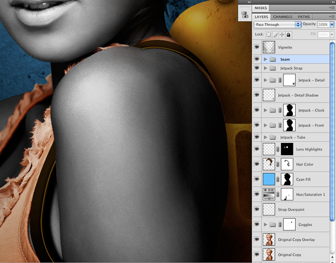Image resolution: width=336 pixels, height=263 pixels.
Task: Click Lock position move icon
Action: 282,35
